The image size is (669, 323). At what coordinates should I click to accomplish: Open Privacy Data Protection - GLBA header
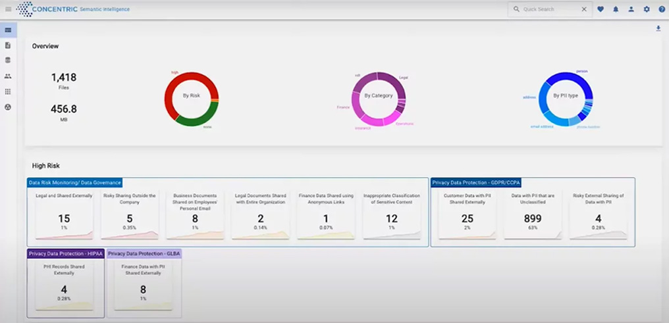coord(144,253)
